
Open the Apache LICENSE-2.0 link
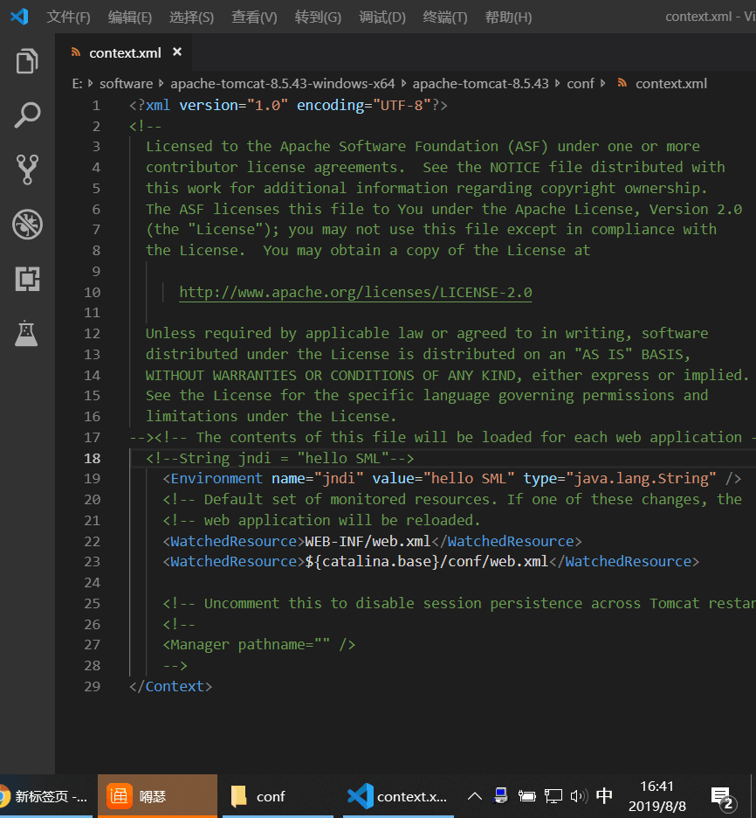click(355, 292)
